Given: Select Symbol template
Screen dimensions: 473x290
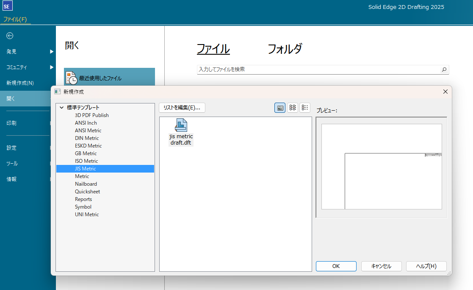Looking at the screenshot, I should click(x=83, y=207).
